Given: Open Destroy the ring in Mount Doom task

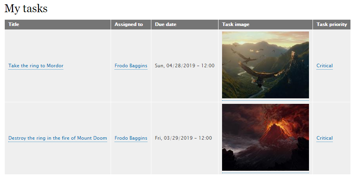Looking at the screenshot, I should (58, 138).
